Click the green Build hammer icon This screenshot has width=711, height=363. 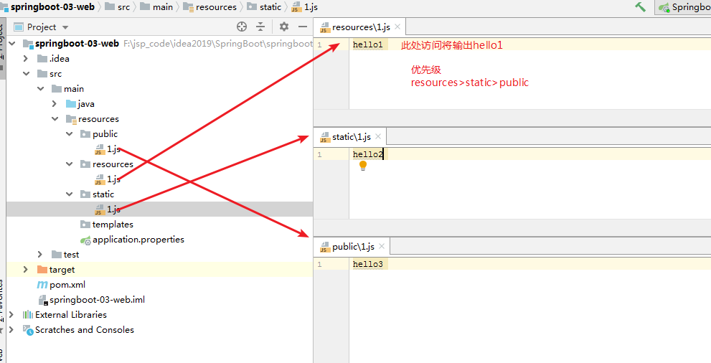point(640,6)
